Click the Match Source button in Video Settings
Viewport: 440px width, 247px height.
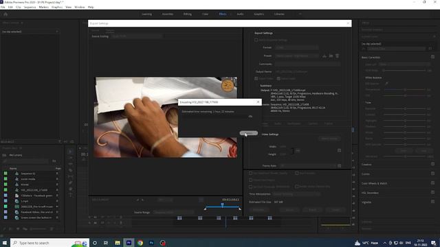[329, 139]
